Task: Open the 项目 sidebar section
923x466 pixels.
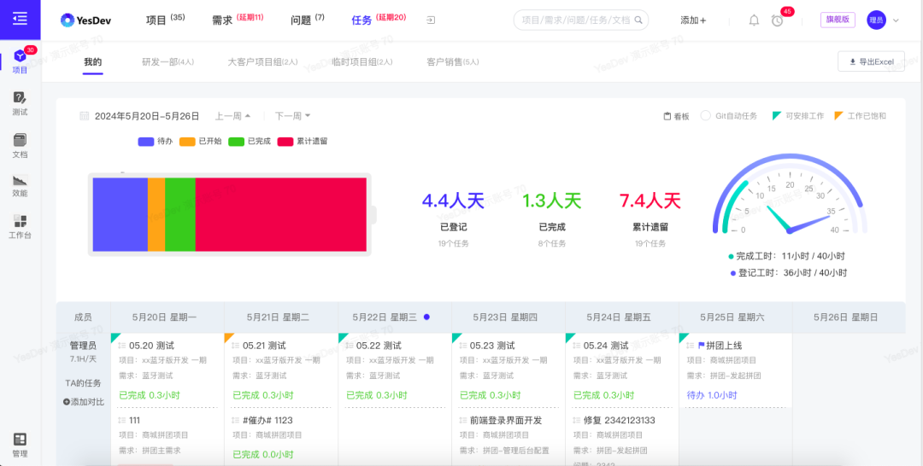Action: tap(20, 61)
